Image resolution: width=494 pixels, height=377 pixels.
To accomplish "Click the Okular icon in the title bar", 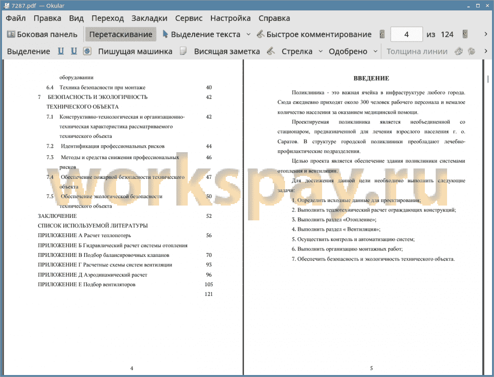I will (x=6, y=5).
